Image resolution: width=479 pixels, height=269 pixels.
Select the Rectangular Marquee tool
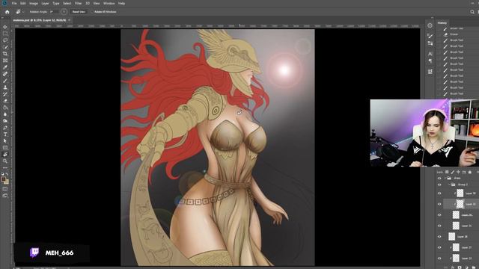tap(5, 34)
